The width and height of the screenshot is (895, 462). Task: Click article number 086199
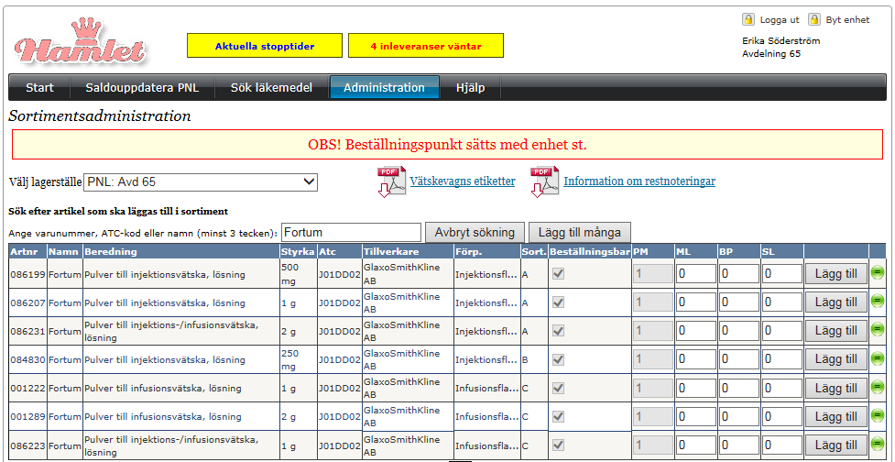pyautogui.click(x=28, y=275)
